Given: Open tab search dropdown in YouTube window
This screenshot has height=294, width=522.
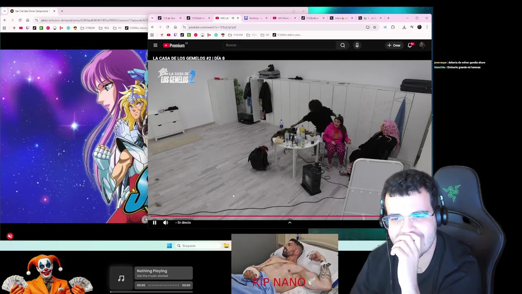Looking at the screenshot, I should click(x=152, y=18).
